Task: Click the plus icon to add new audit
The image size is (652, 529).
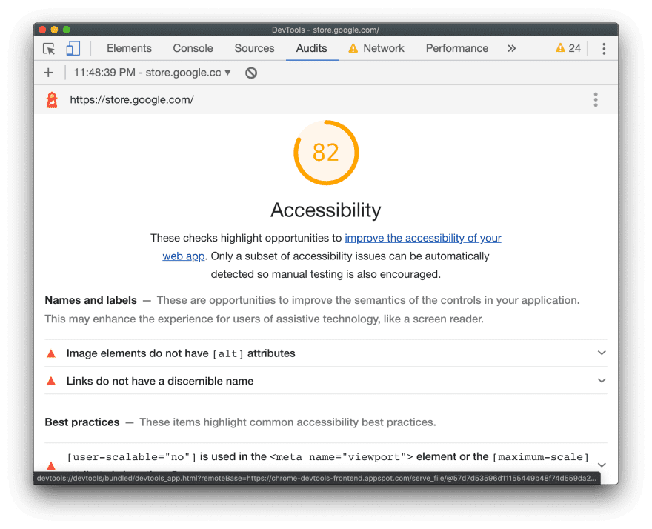Action: click(48, 73)
